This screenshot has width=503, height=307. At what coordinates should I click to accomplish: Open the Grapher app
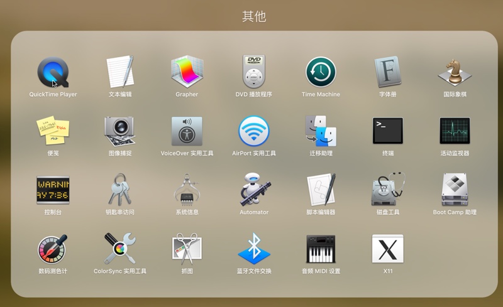tap(187, 72)
